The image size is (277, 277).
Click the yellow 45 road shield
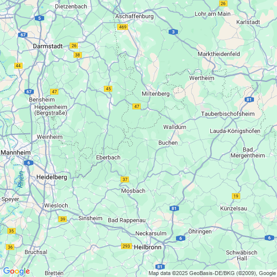(108, 89)
